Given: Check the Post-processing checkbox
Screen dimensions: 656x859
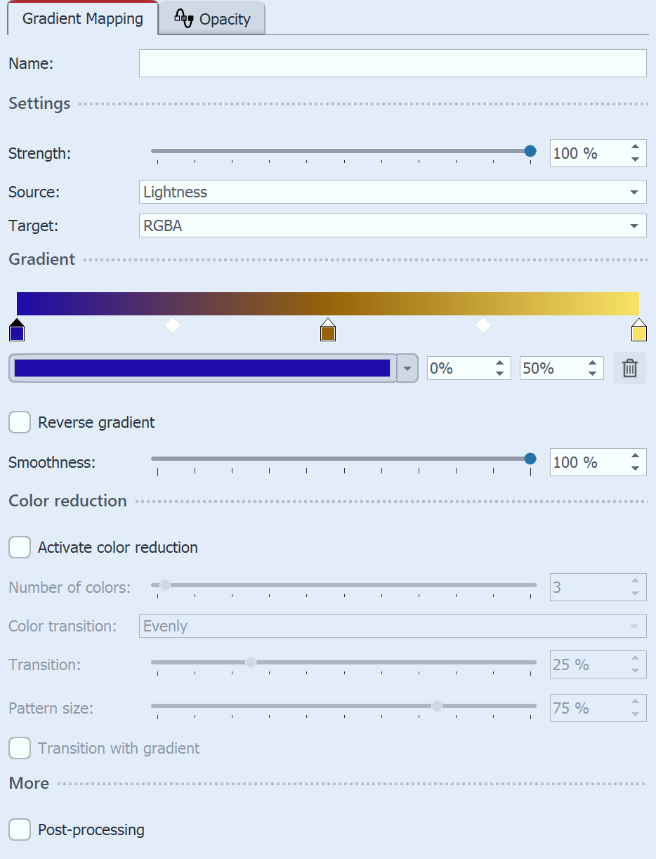Looking at the screenshot, I should [20, 830].
